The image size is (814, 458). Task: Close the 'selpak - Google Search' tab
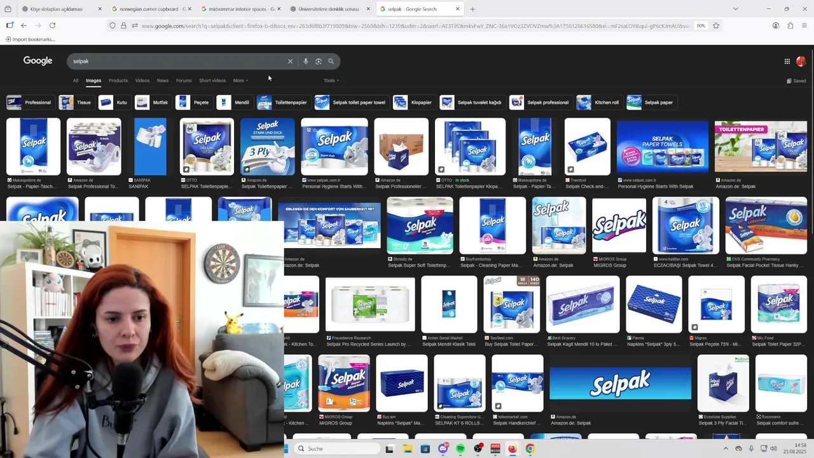pos(458,9)
